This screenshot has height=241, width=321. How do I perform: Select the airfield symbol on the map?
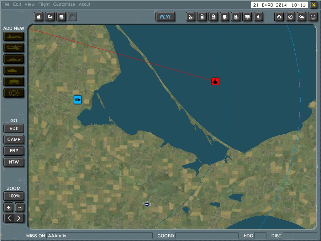pyautogui.click(x=147, y=204)
